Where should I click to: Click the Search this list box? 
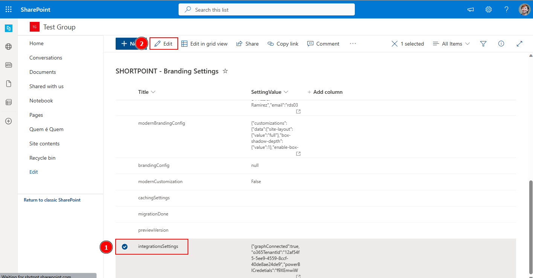pyautogui.click(x=266, y=10)
